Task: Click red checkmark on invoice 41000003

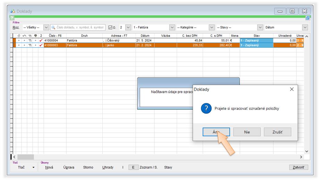Action: coord(41,45)
